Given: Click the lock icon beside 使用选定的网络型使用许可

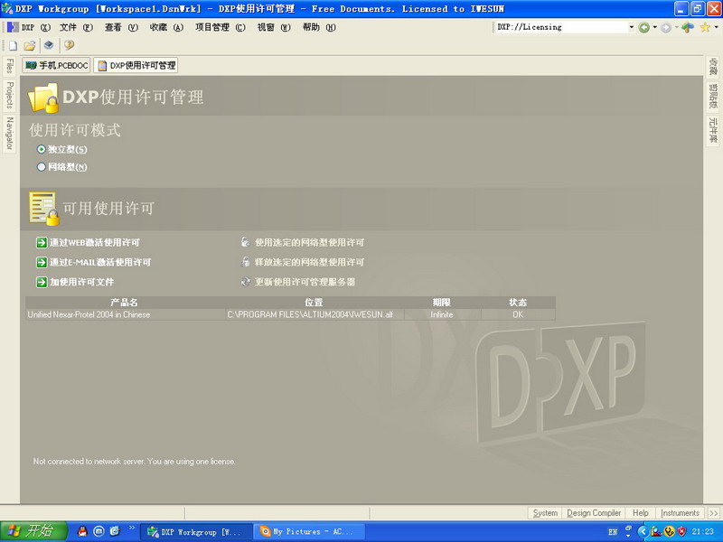Looking at the screenshot, I should 246,242.
